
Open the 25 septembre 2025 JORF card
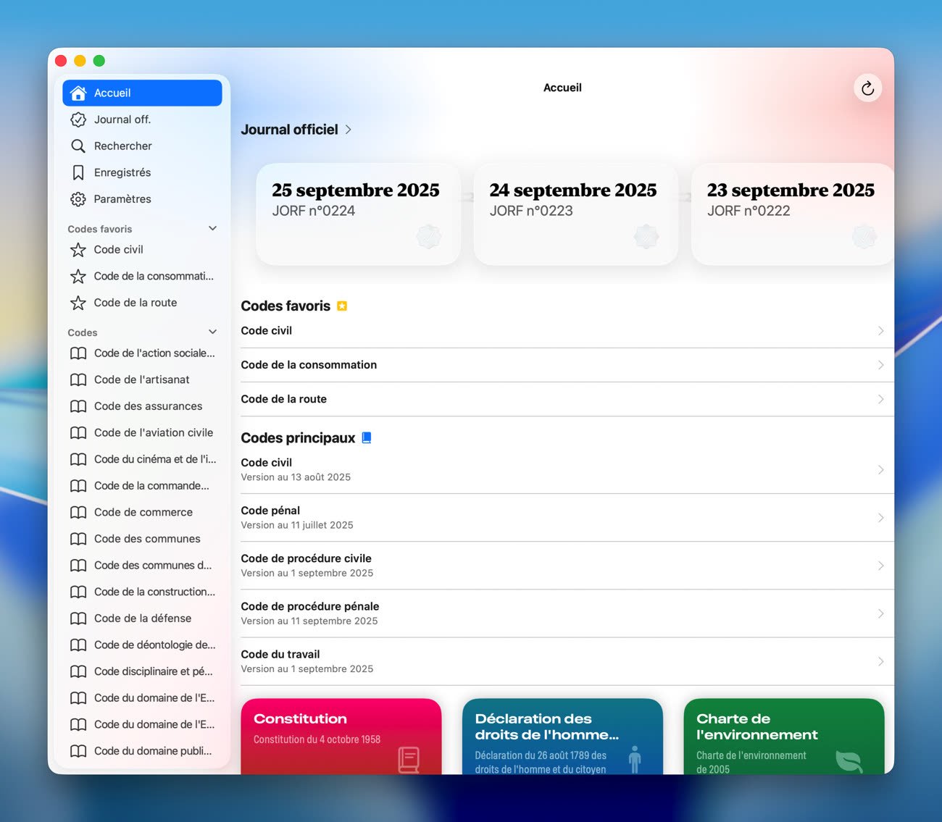(359, 214)
